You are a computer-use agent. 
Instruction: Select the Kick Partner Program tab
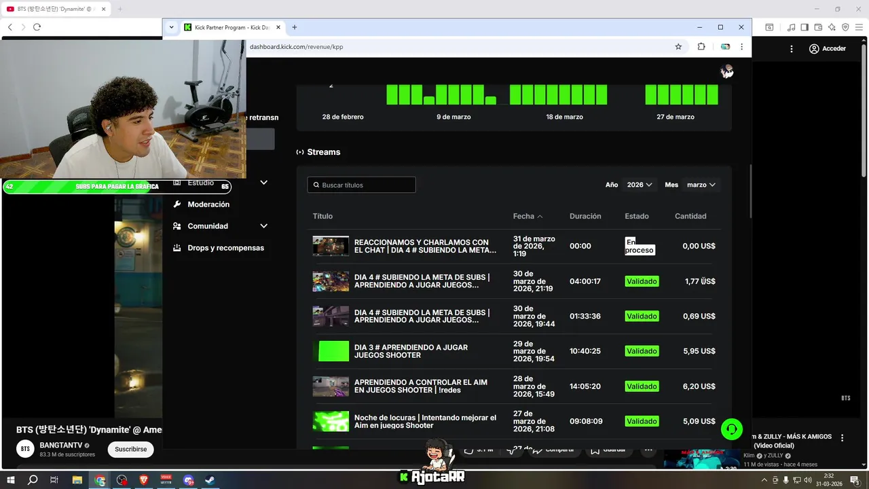tap(232, 27)
